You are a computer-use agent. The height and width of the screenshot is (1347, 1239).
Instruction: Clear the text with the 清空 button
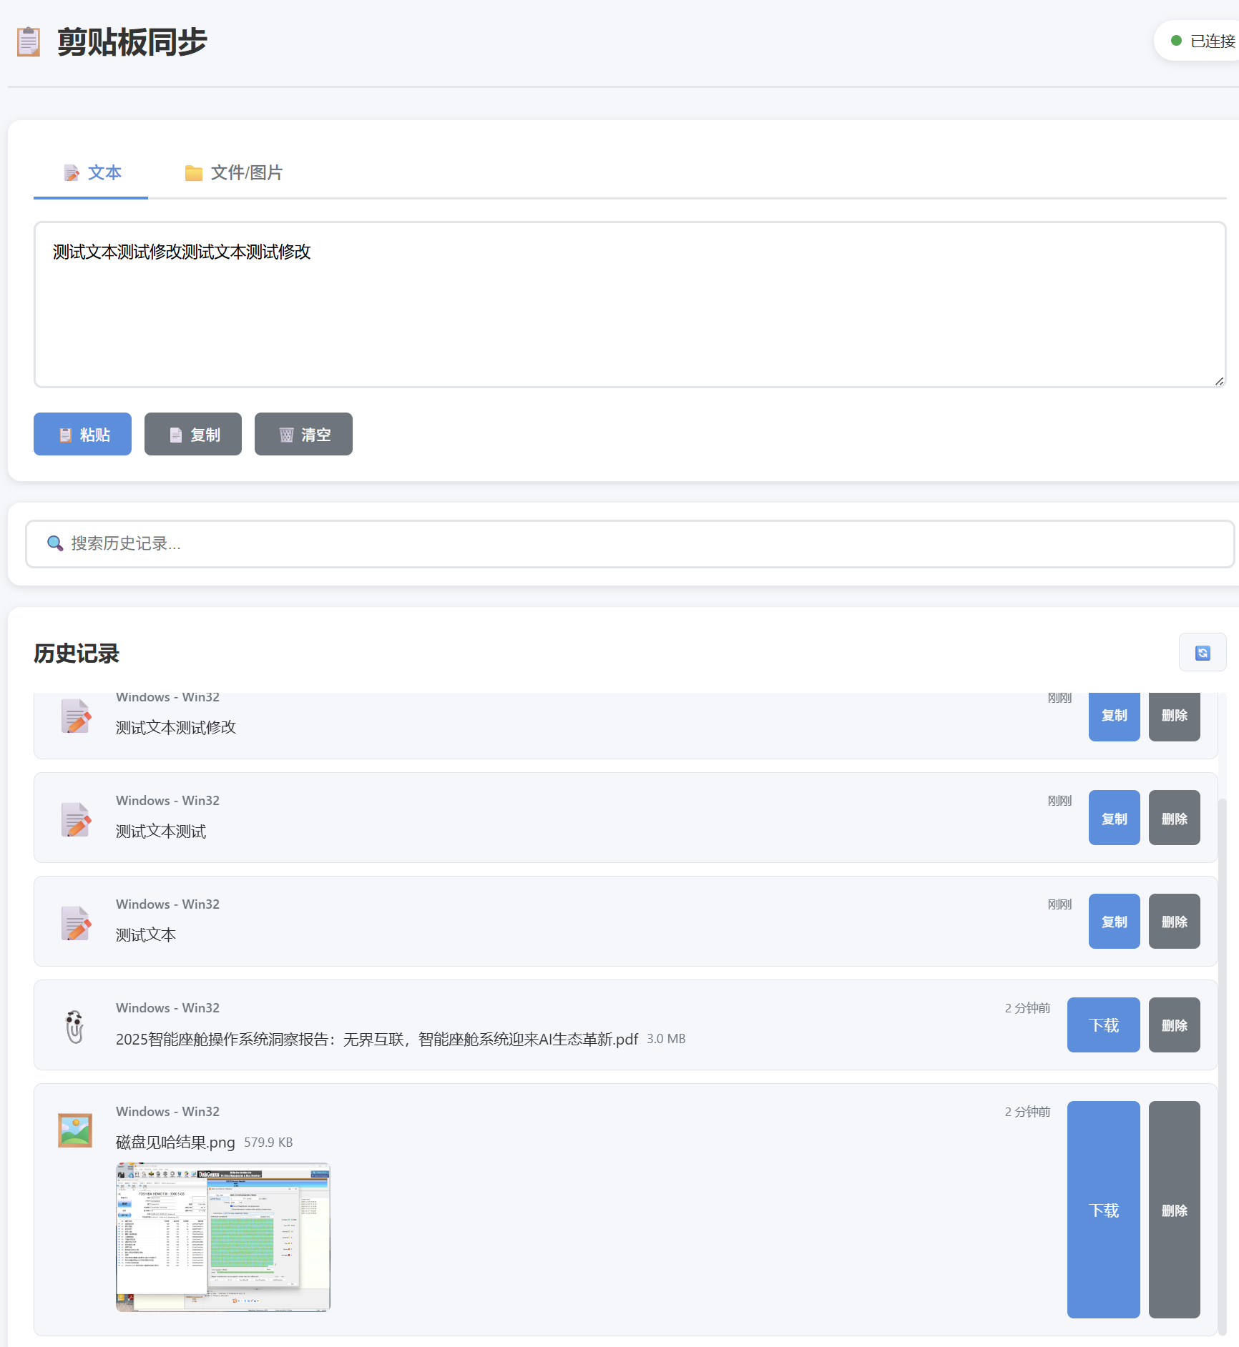(303, 434)
